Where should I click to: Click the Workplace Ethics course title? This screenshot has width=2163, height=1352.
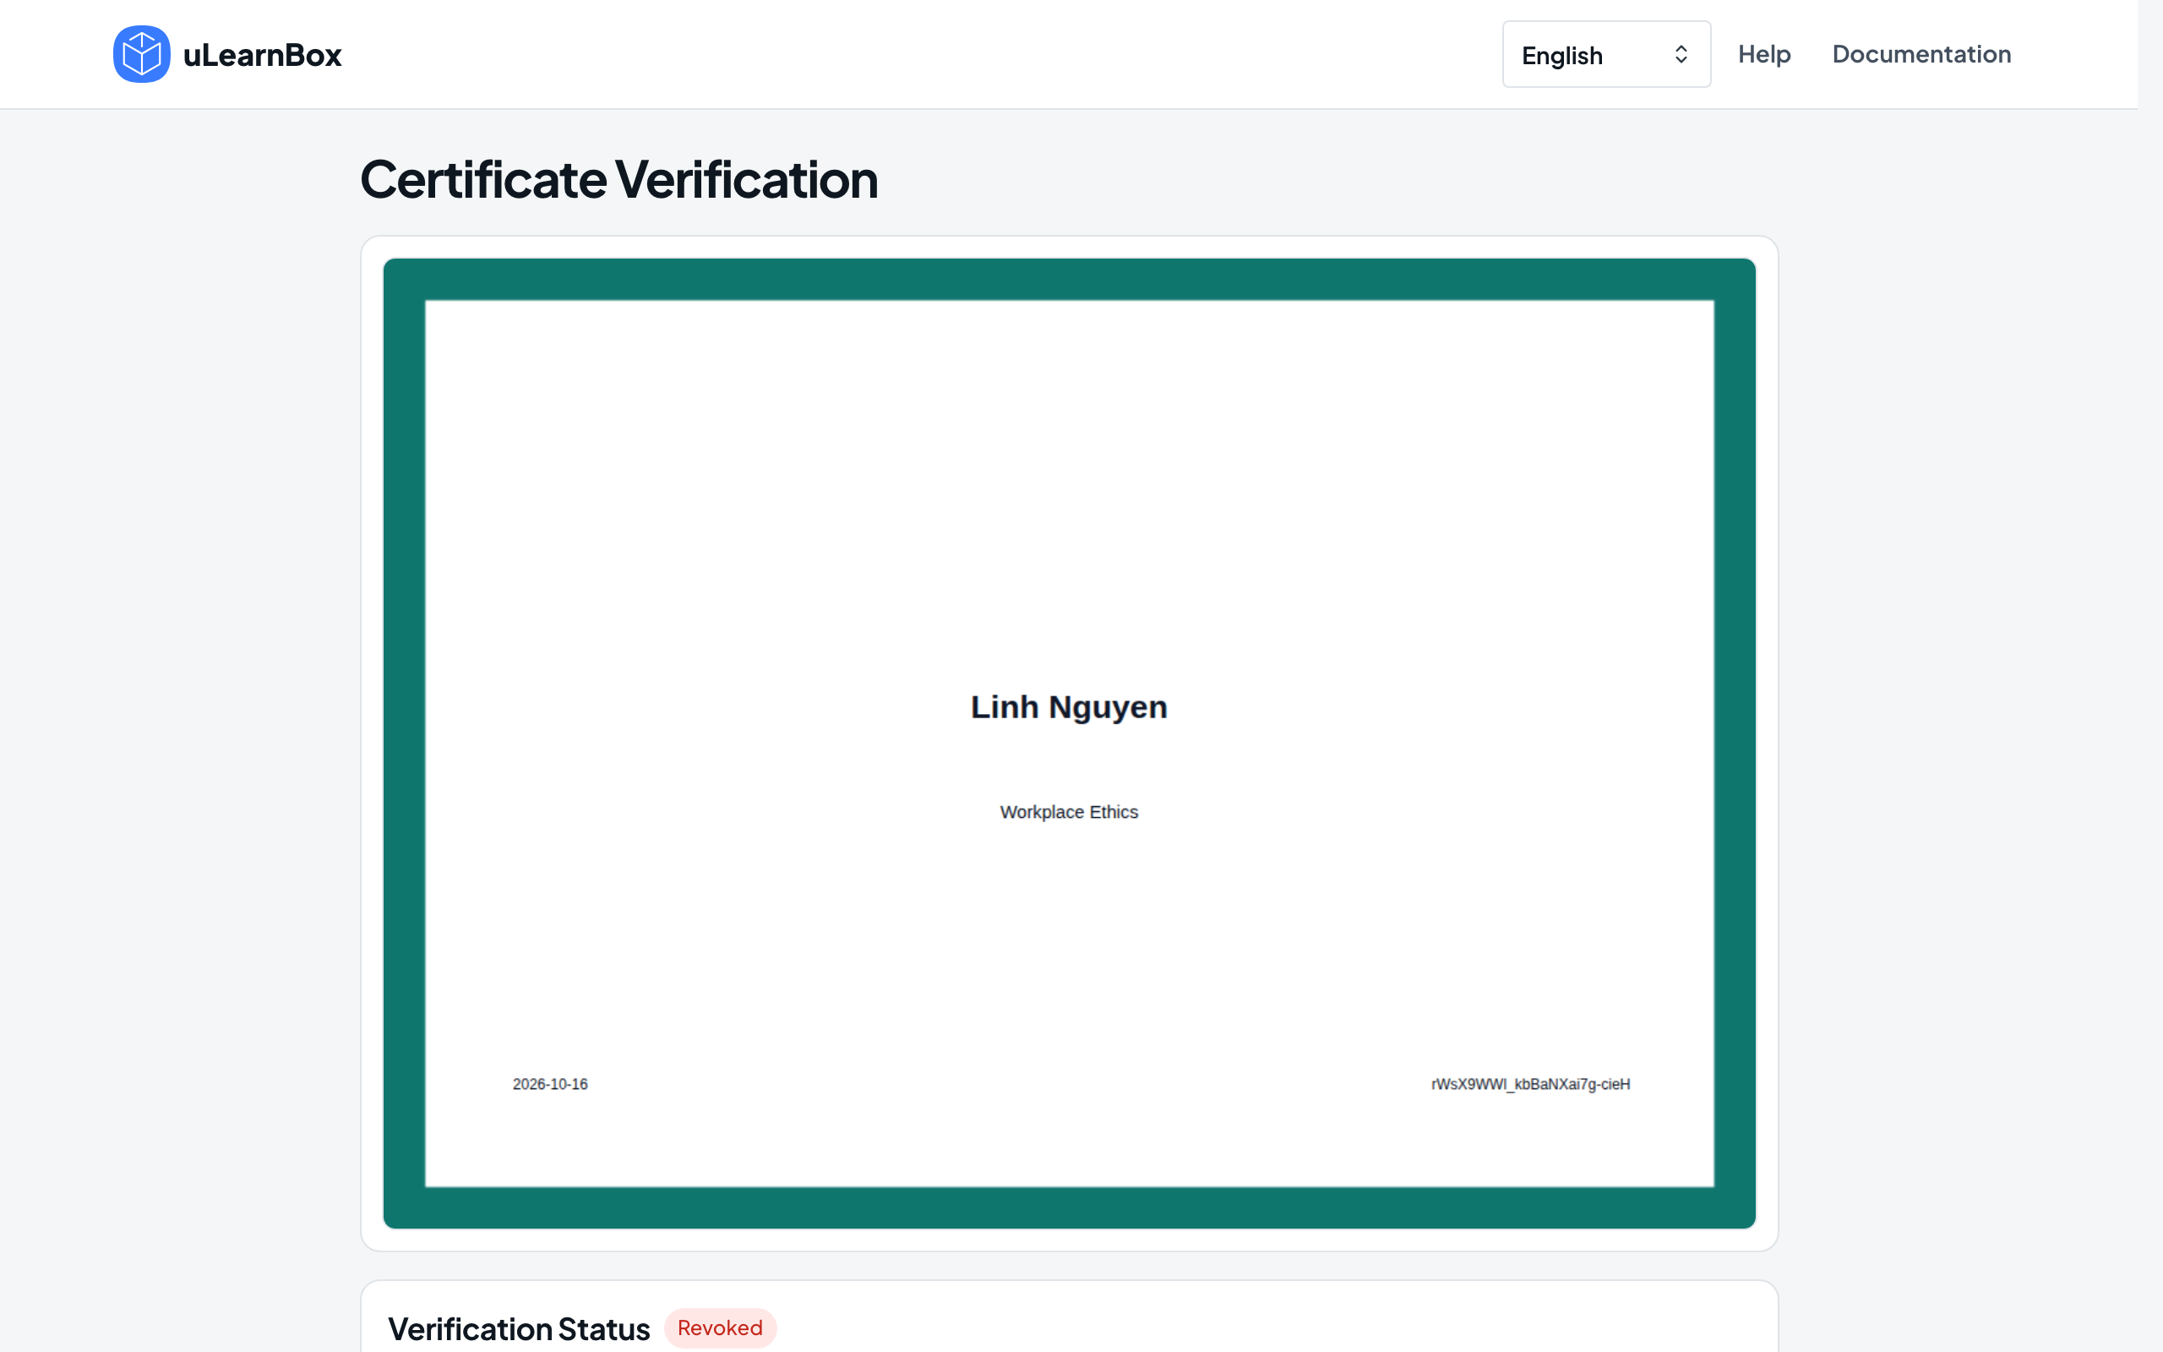point(1069,812)
